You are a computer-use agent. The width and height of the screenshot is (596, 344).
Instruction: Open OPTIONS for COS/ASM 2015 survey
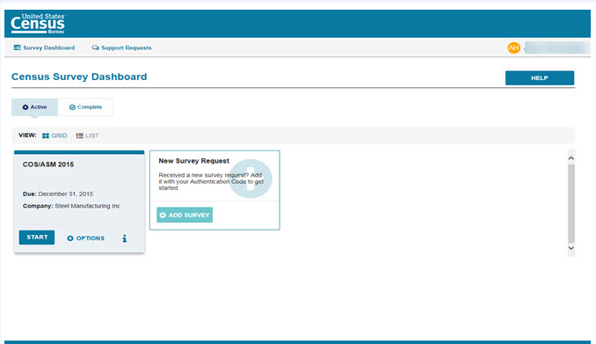pos(86,238)
